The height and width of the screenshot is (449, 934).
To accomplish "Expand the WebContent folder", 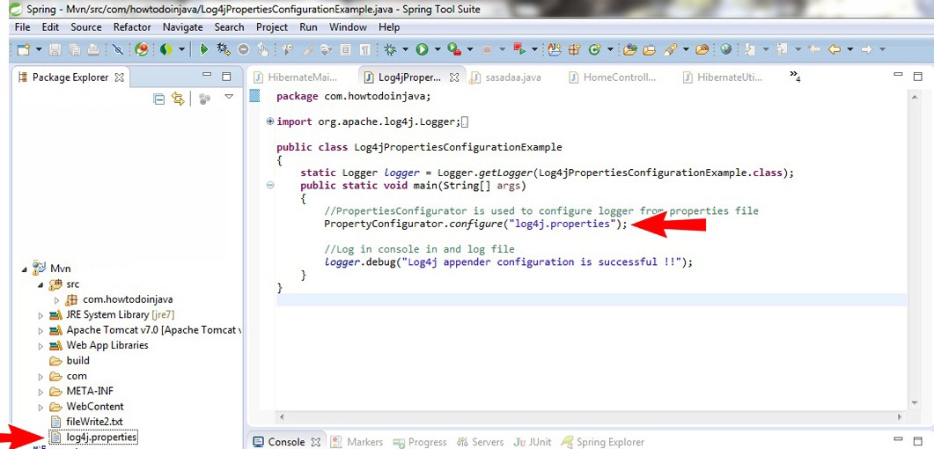I will 40,407.
